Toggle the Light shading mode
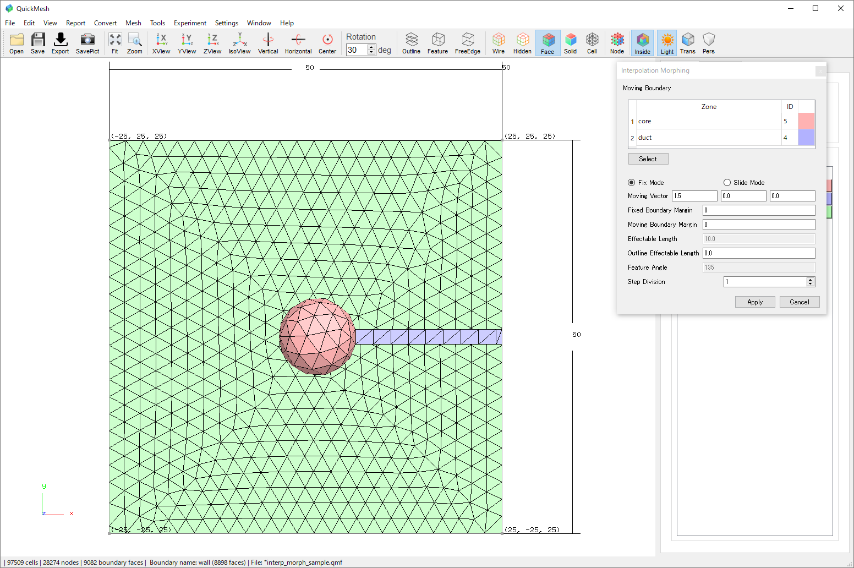 [x=666, y=43]
